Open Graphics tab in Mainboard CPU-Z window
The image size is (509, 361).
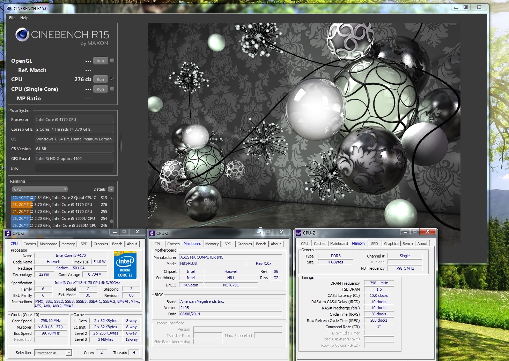click(x=245, y=244)
